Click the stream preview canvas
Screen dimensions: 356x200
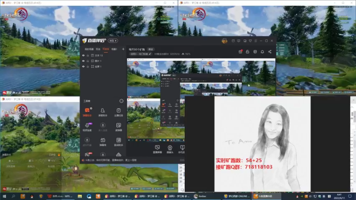201,100
